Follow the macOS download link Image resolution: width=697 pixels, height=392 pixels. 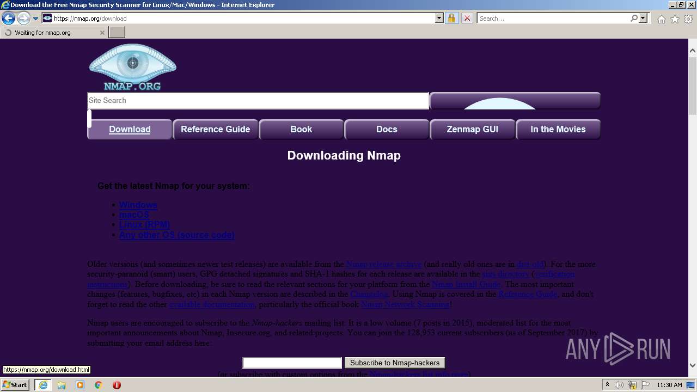tap(134, 215)
